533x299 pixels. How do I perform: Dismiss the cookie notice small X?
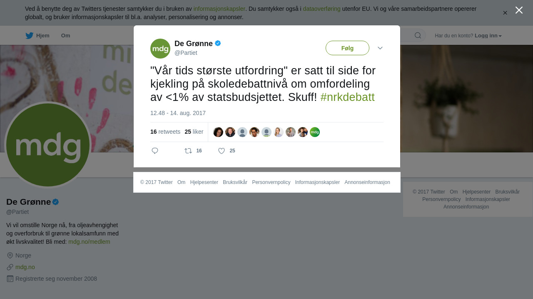[x=505, y=13]
